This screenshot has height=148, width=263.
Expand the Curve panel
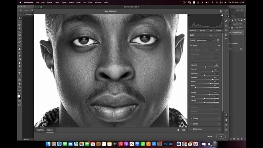point(191,119)
